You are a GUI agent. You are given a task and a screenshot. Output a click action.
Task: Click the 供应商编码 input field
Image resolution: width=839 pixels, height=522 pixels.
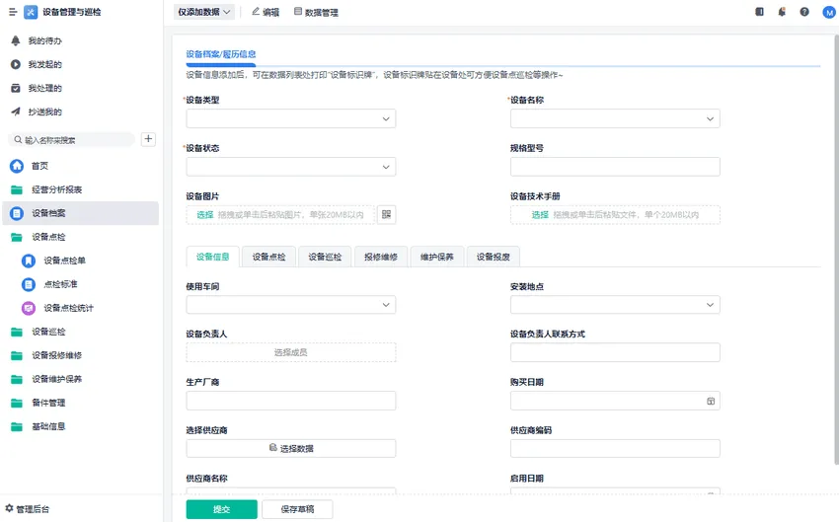tap(615, 448)
